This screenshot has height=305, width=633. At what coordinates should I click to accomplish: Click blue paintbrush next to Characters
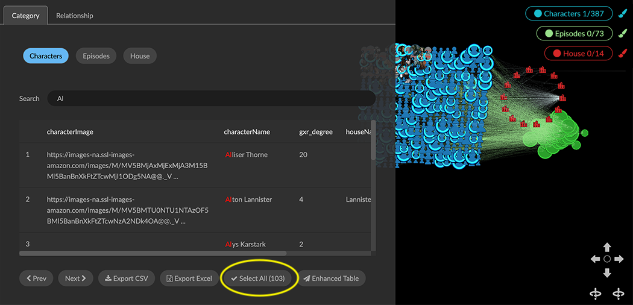pyautogui.click(x=622, y=14)
